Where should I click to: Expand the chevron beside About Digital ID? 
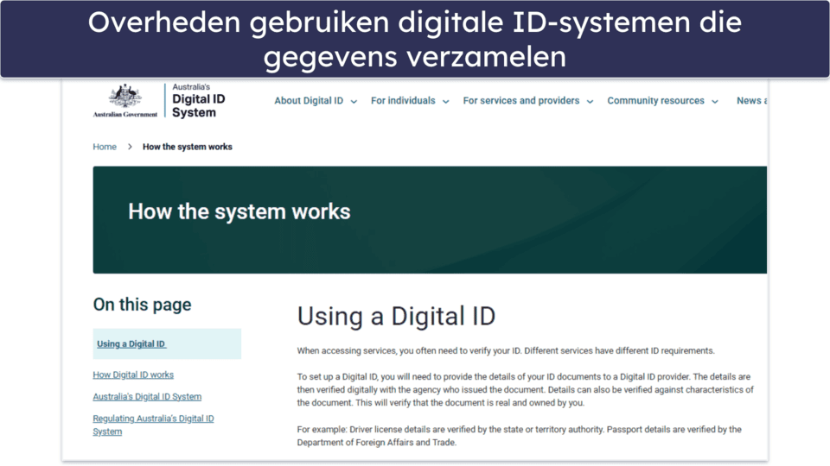[x=354, y=102]
